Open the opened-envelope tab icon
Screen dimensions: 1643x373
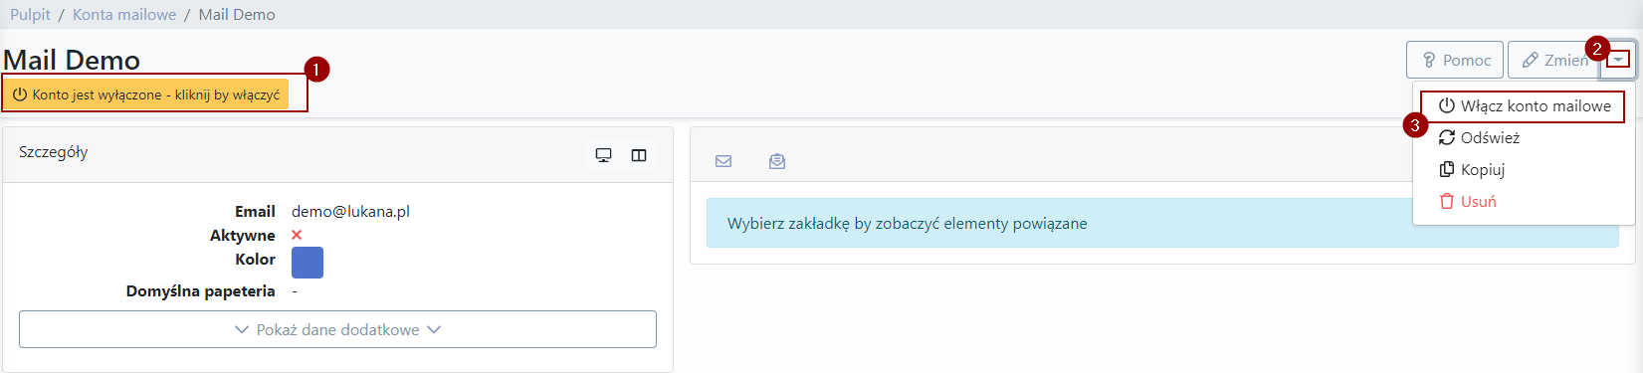point(777,161)
